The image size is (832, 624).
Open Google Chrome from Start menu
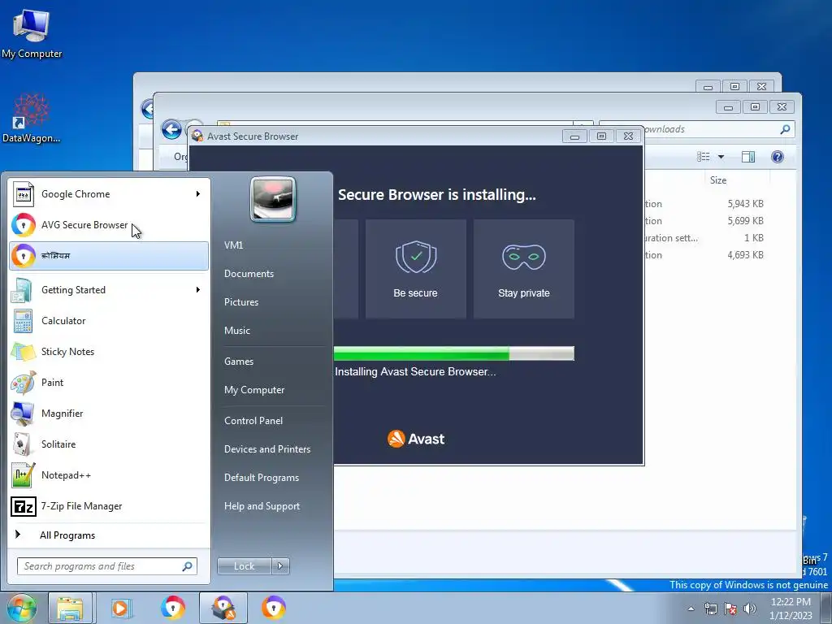(x=109, y=194)
